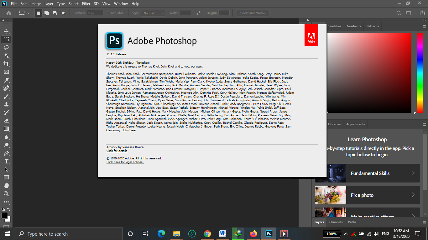Click the Share icon at top right
This screenshot has width=428, height=240.
pyautogui.click(x=423, y=13)
